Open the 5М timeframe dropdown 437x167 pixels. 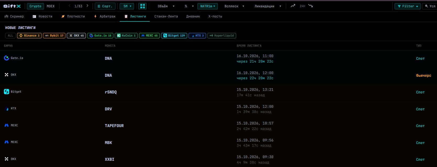[127, 6]
